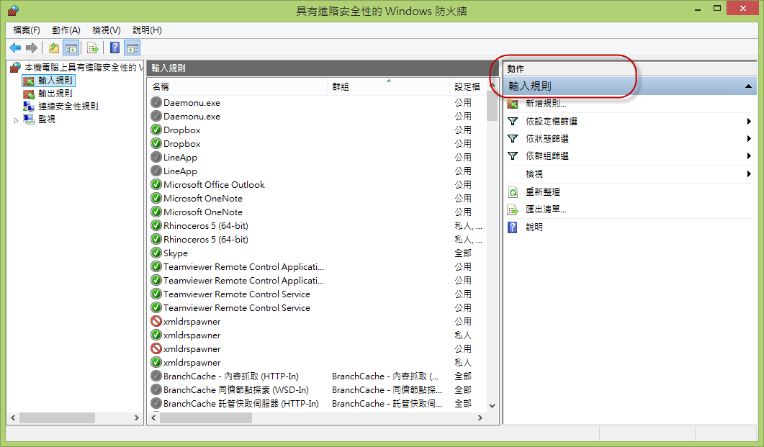Screen dimensions: 764x447
Task: Click the tree pane scrollbar left arrow
Action: point(13,417)
